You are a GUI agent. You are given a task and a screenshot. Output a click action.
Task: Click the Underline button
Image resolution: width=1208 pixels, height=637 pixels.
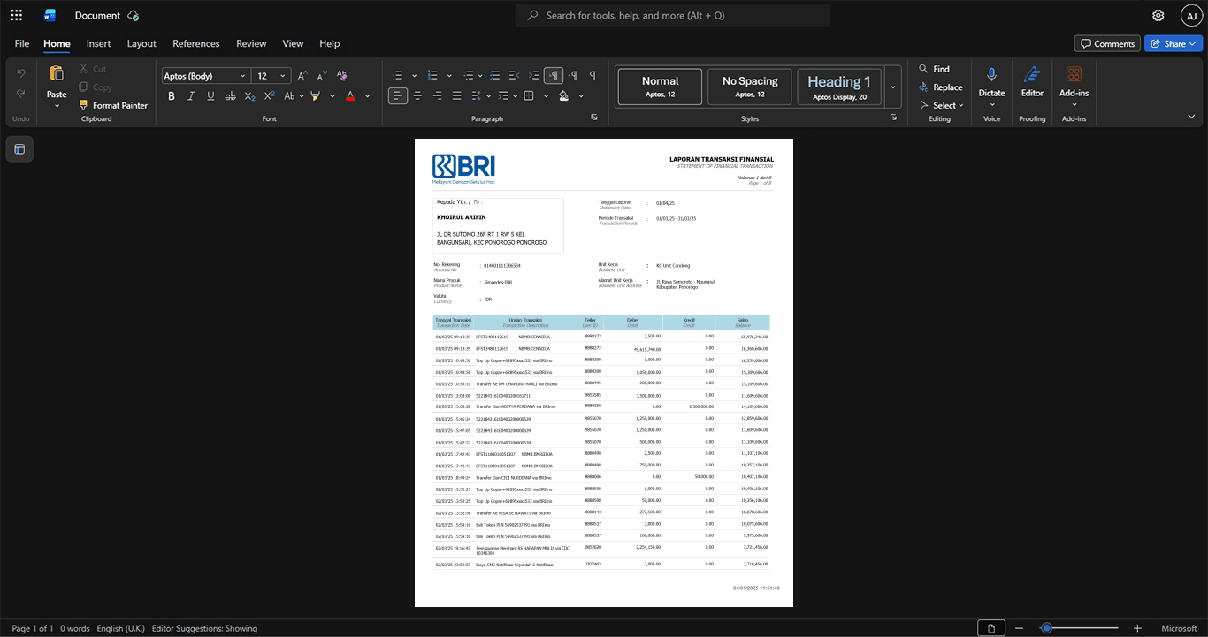[x=210, y=95]
